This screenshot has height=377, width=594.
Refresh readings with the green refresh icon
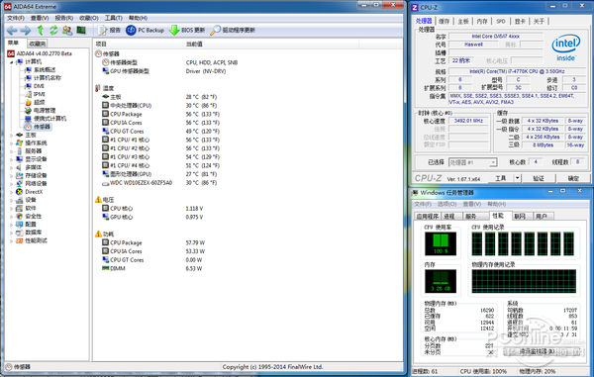53,30
